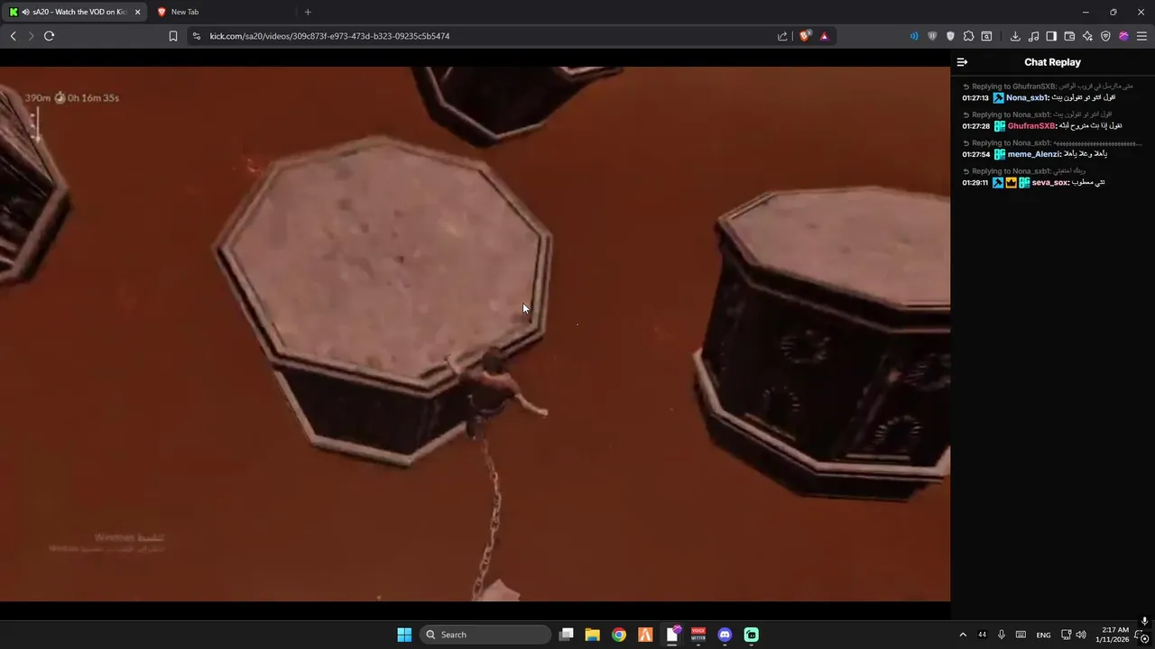Share this page via the share icon
The image size is (1155, 649).
[x=782, y=36]
